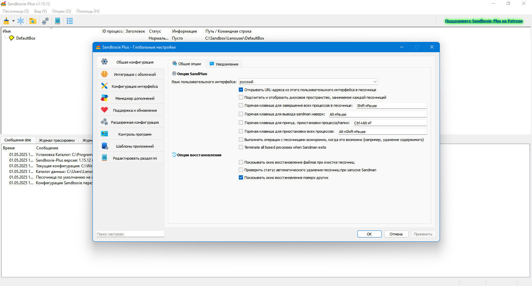Enable hotkey for завершения всех процессов checkbox
This screenshot has height=286, width=532.
coord(241,105)
